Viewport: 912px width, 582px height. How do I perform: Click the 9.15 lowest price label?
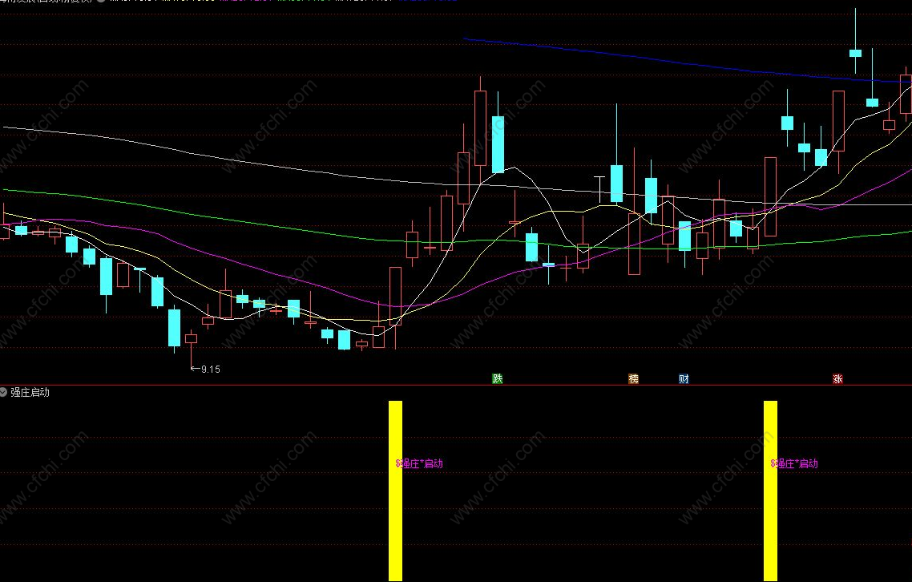(x=211, y=369)
